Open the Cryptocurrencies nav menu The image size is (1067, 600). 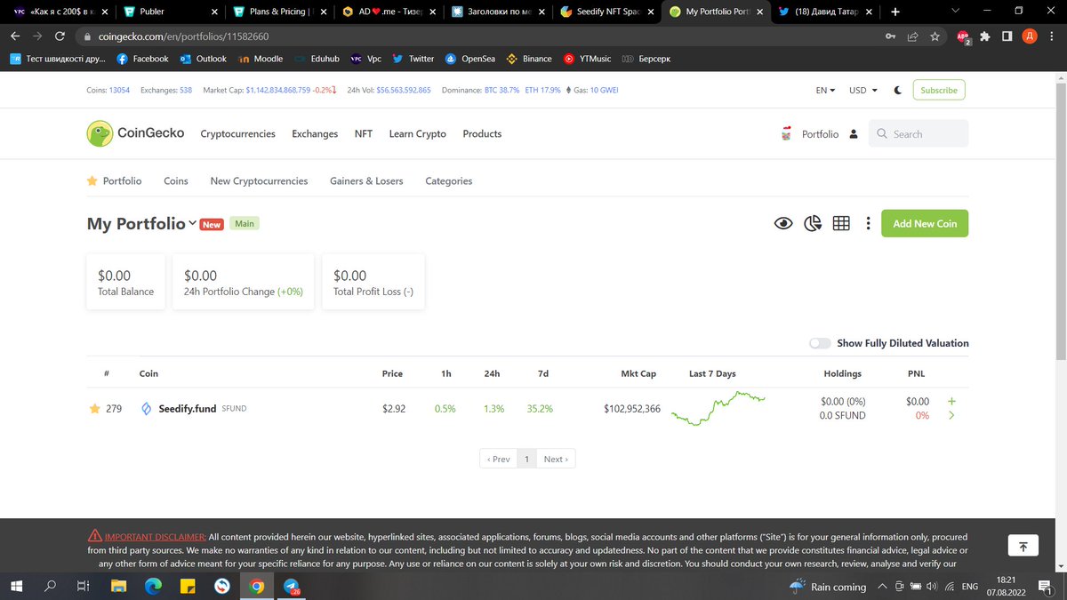pyautogui.click(x=237, y=134)
